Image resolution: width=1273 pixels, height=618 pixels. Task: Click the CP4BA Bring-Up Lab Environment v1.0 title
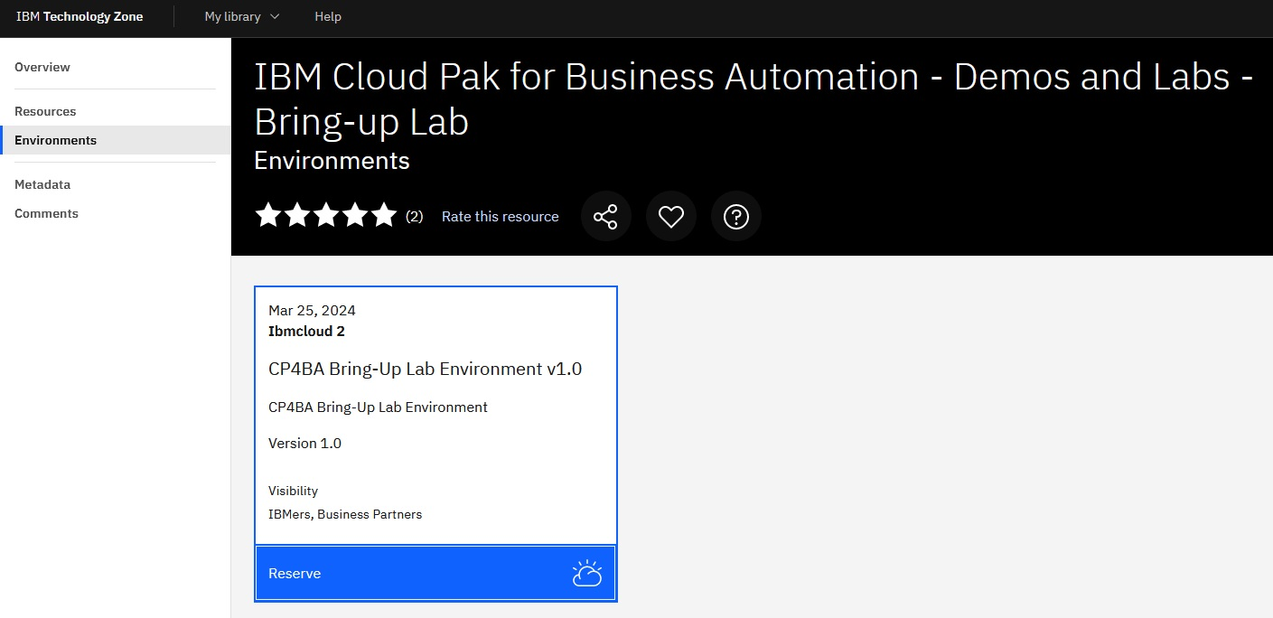[x=426, y=369]
